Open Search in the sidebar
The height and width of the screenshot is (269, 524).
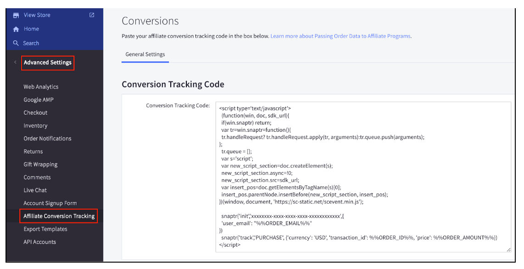click(31, 43)
